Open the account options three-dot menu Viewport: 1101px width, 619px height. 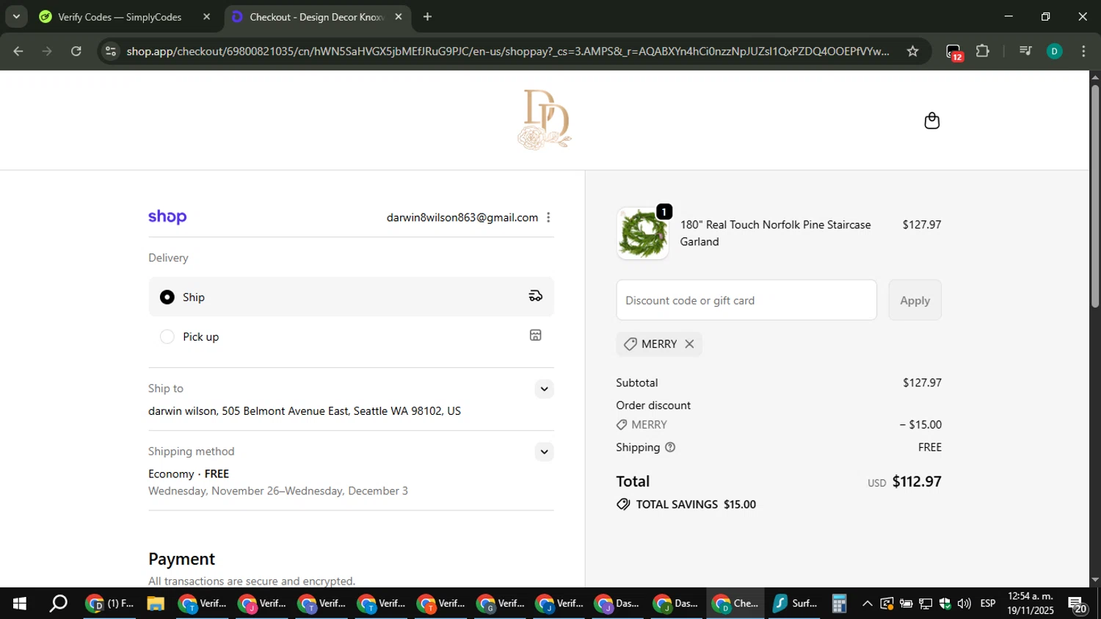point(548,217)
